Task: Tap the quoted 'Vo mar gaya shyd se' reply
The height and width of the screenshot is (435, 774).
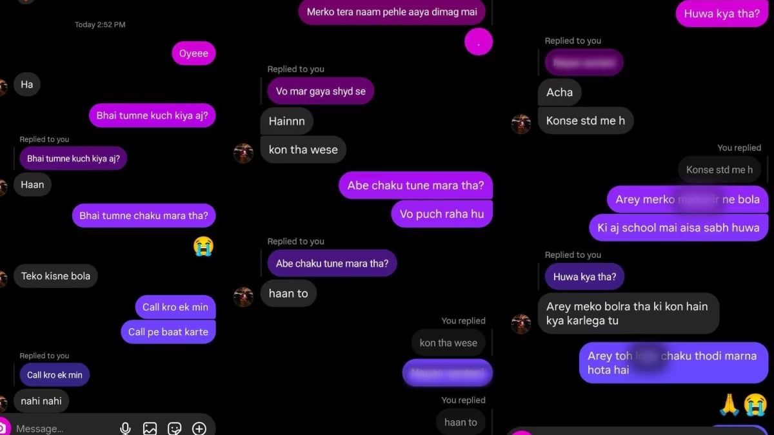Action: tap(321, 92)
